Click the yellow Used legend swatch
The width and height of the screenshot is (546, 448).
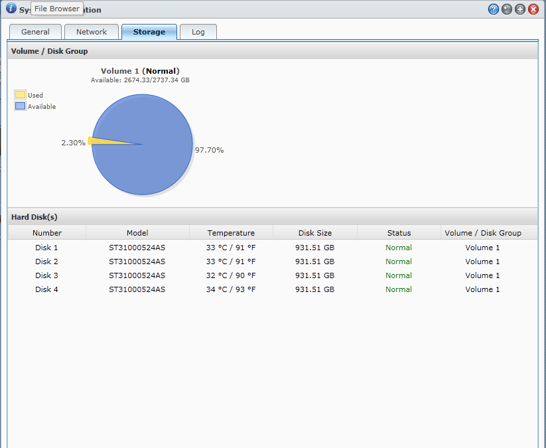point(20,95)
